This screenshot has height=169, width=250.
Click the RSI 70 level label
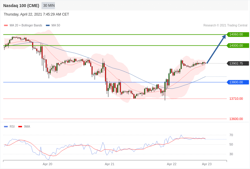click(x=231, y=135)
